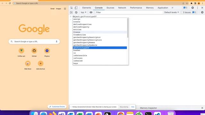
Task: Select the inspect element picker icon
Action: click(x=71, y=8)
